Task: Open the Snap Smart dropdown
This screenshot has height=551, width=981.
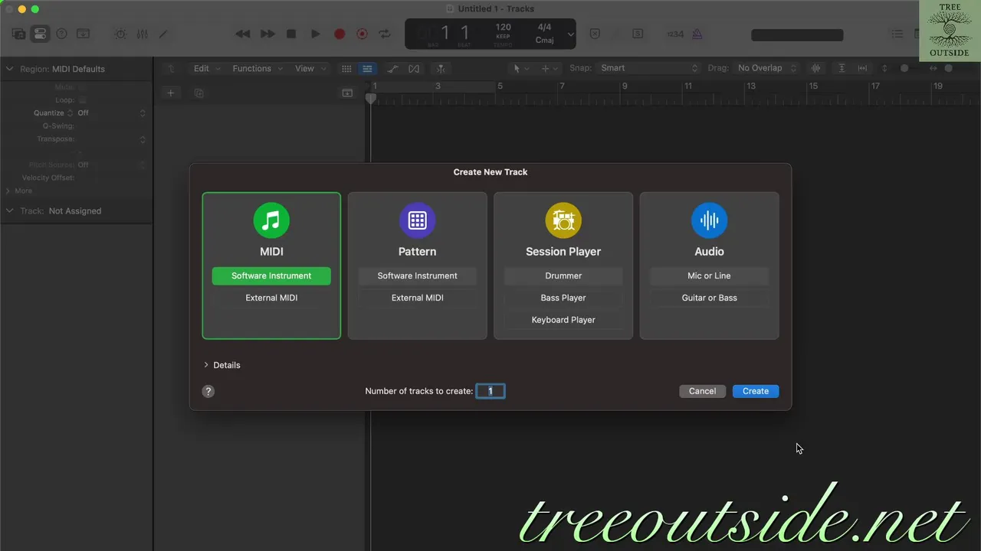Action: (648, 68)
